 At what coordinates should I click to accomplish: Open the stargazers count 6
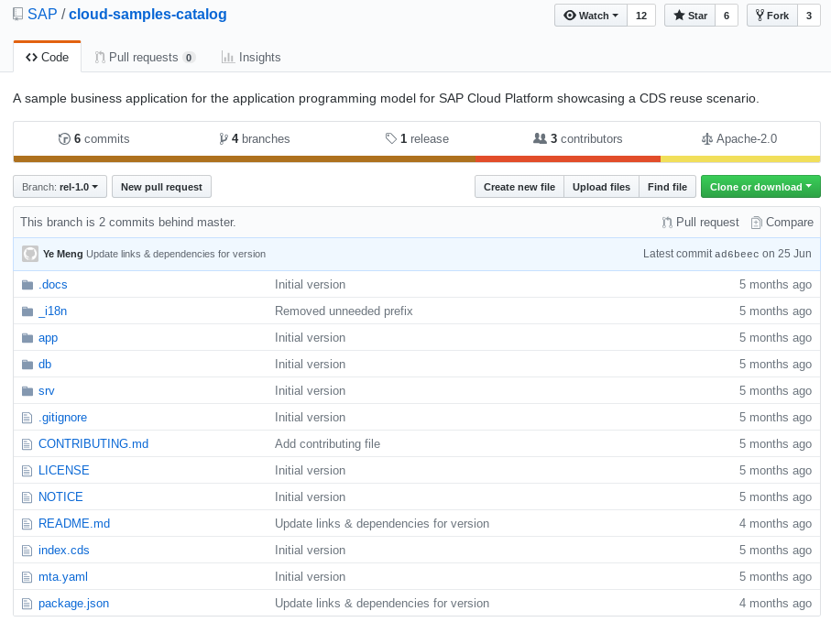(727, 16)
